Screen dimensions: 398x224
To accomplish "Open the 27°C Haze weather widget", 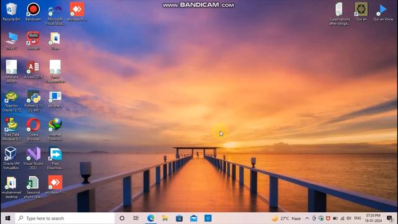I will [286, 218].
